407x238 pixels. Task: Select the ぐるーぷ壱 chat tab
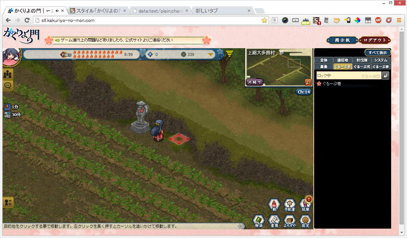point(343,67)
